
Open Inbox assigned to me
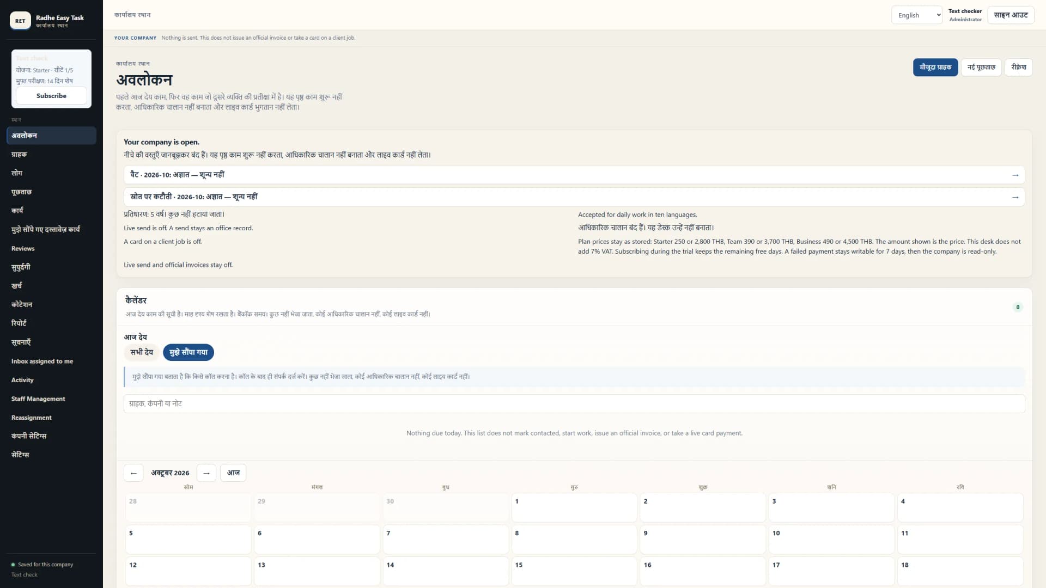click(x=51, y=361)
